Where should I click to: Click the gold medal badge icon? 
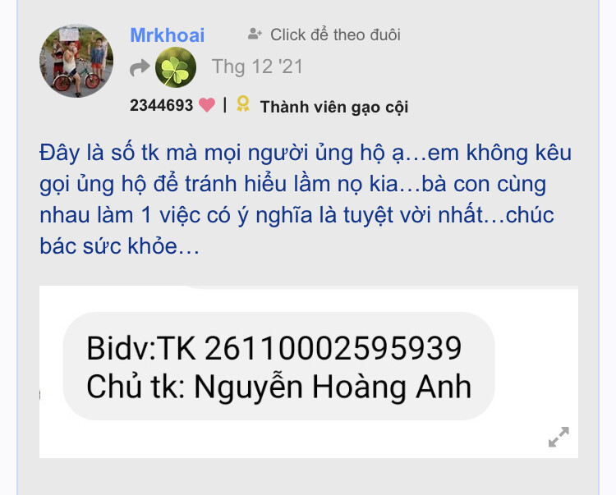click(x=243, y=104)
